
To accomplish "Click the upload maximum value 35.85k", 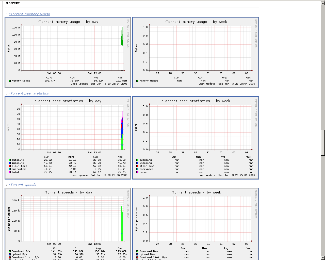I will 122,254.
